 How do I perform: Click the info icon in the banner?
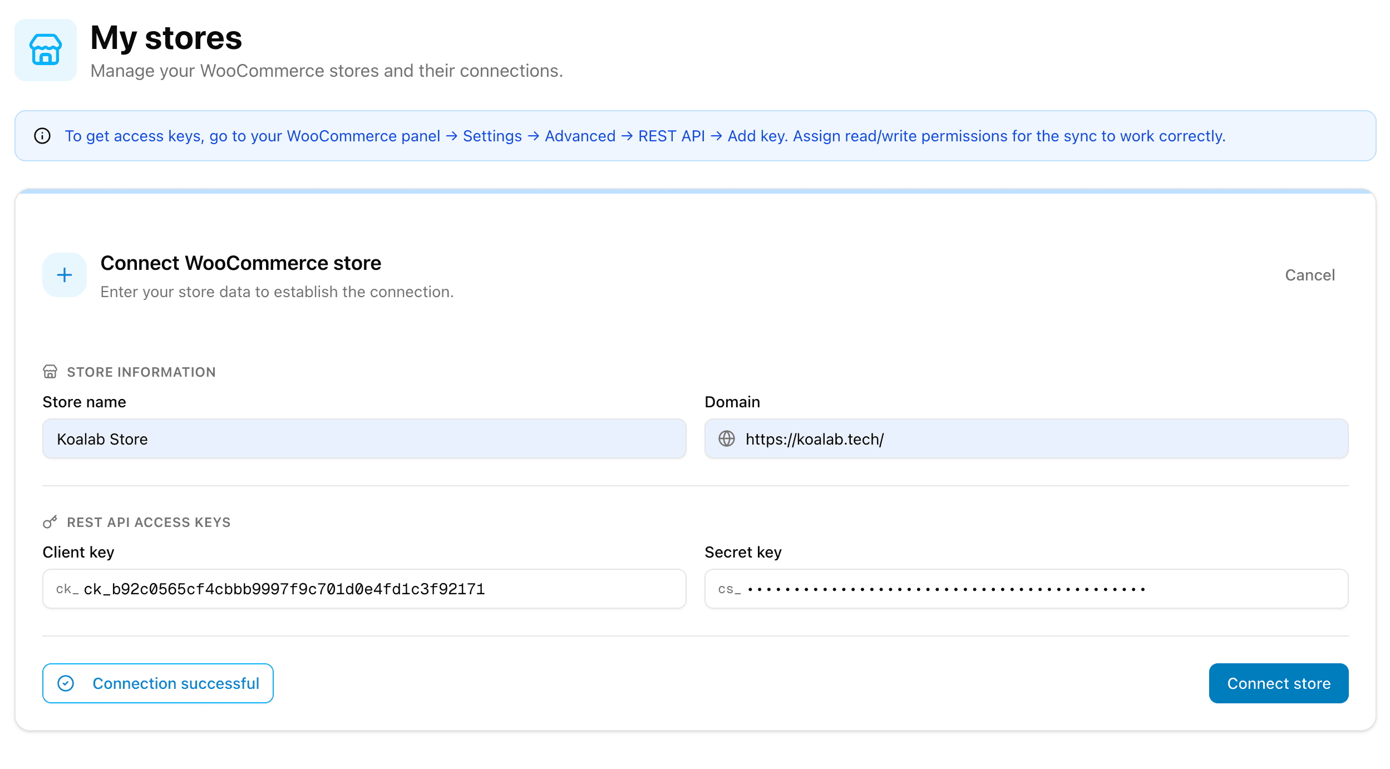click(42, 136)
